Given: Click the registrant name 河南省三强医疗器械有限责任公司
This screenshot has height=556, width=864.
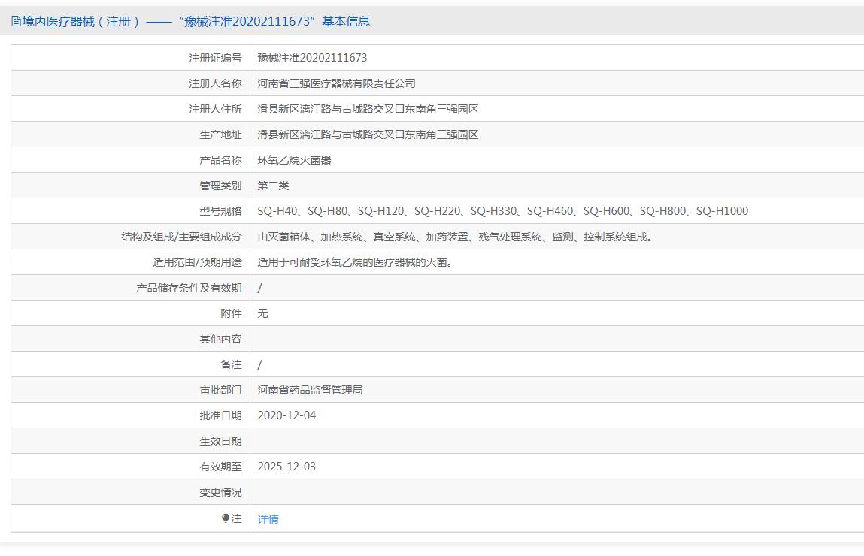Looking at the screenshot, I should (x=336, y=83).
